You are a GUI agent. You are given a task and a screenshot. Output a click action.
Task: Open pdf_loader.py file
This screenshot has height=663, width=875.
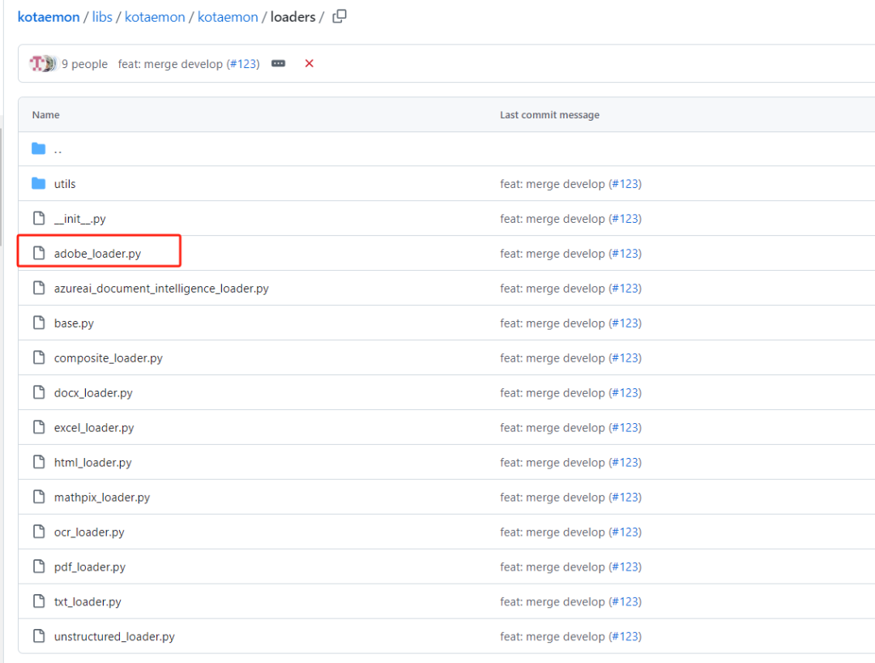[x=90, y=567]
